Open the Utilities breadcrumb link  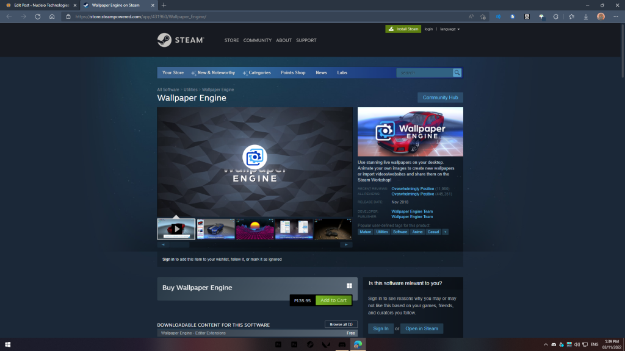point(190,90)
